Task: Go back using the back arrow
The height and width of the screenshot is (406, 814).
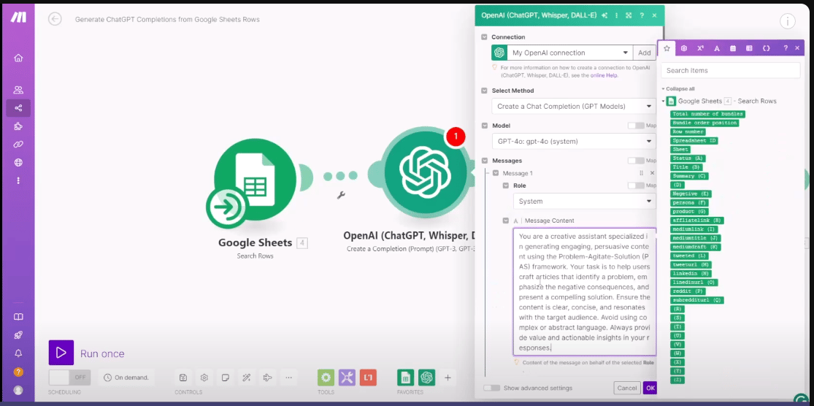Action: tap(55, 19)
